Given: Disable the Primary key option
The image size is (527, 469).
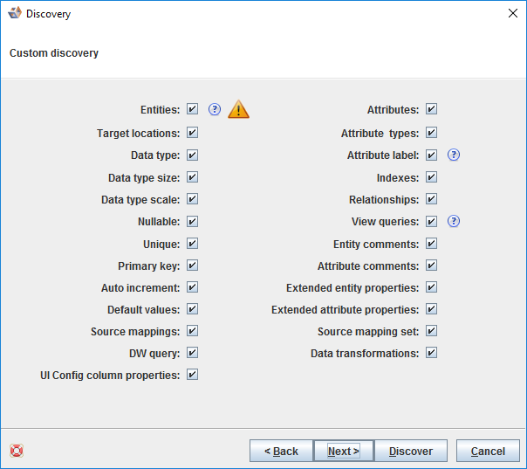Looking at the screenshot, I should coord(193,266).
